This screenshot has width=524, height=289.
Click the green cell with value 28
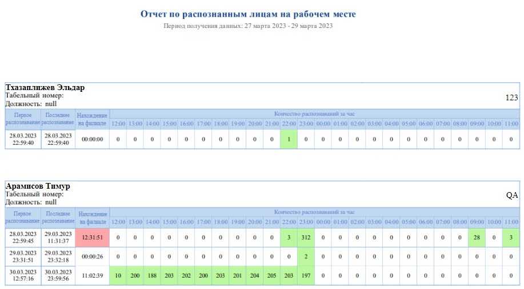[477, 238]
